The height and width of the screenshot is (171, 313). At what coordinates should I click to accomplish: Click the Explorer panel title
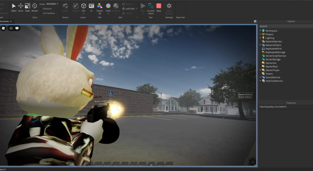coord(291,21)
